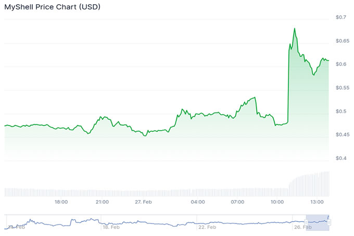Screen dimensions: 354x236
Task: Click the 18. Feb navigator date label
Action: point(111,227)
